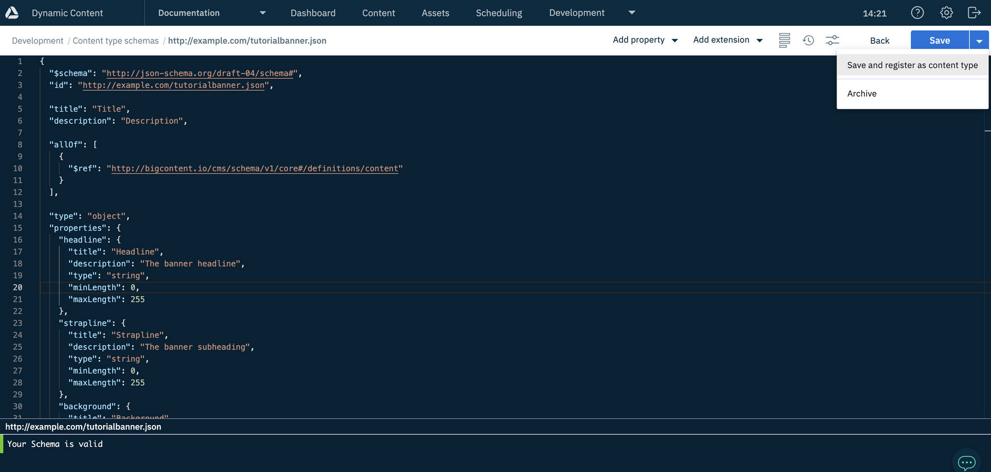Open the Content type schemas breadcrumb

tap(115, 41)
